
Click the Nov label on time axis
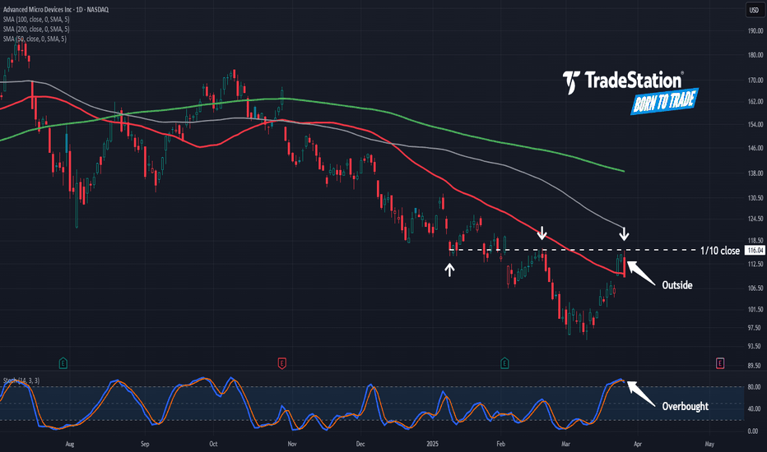pos(292,444)
